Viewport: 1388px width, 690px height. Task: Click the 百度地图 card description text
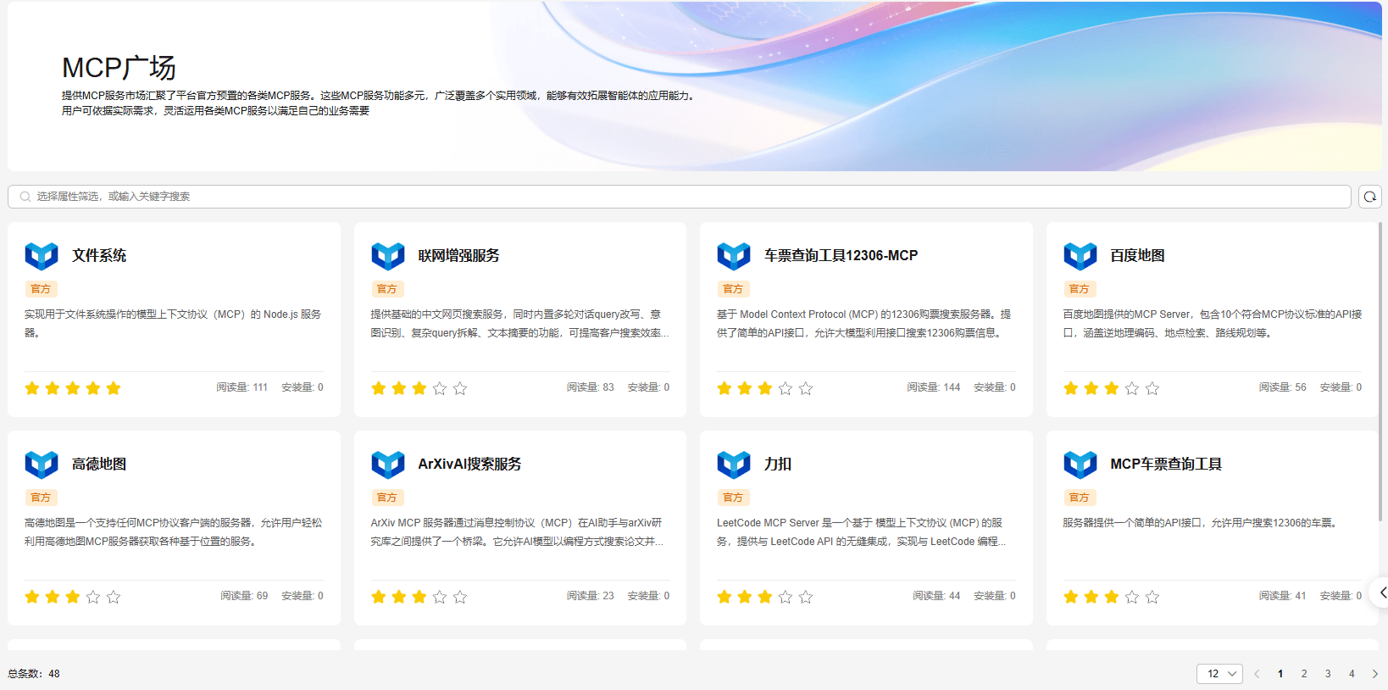(1213, 324)
